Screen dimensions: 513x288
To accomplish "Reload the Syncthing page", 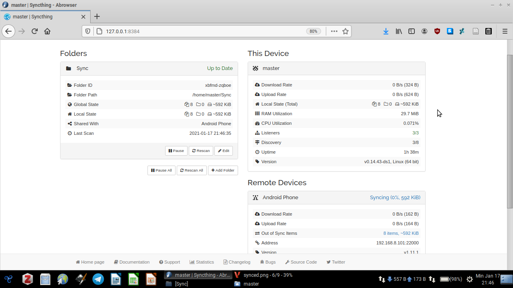I will (x=34, y=31).
